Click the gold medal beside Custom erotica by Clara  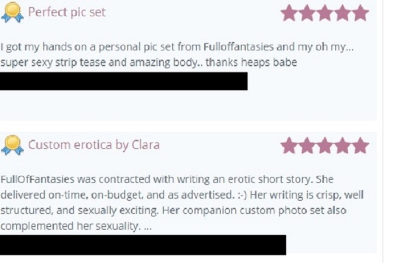(12, 145)
